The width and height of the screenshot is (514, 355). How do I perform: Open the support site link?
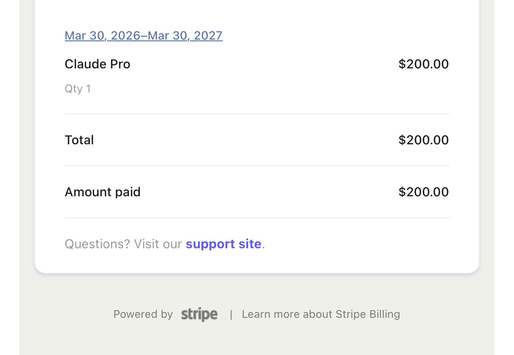(x=223, y=244)
